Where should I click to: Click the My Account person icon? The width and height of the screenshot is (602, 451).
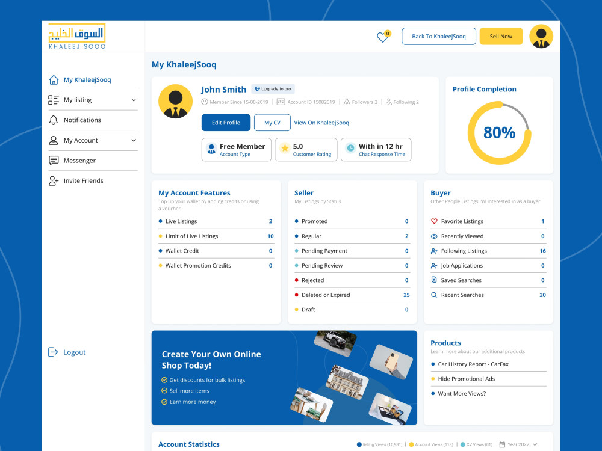coord(54,140)
